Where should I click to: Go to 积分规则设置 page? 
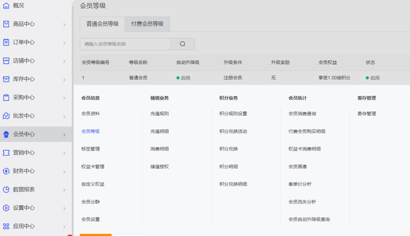[x=233, y=113]
